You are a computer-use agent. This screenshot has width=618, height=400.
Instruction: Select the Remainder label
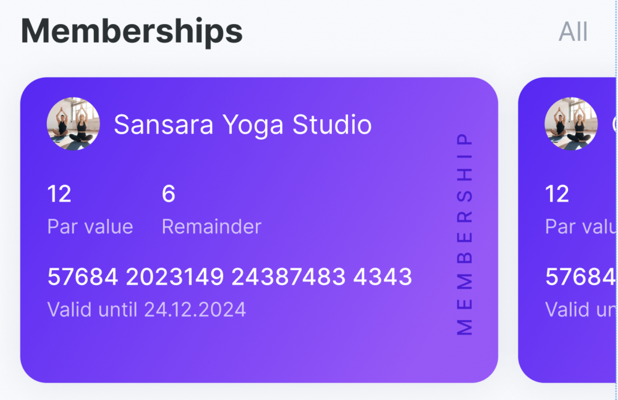click(211, 227)
